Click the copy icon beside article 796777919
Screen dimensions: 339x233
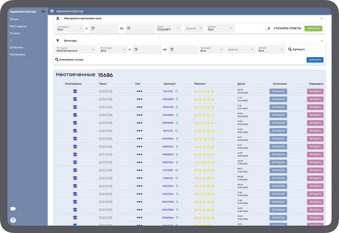[176, 91]
